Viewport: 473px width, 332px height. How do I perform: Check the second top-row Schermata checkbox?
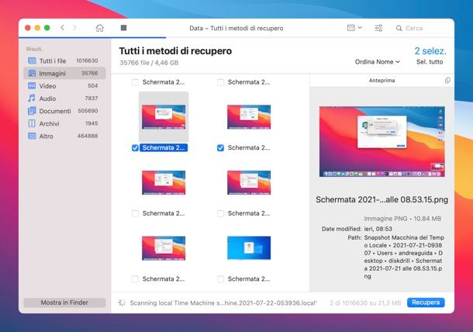[220, 82]
